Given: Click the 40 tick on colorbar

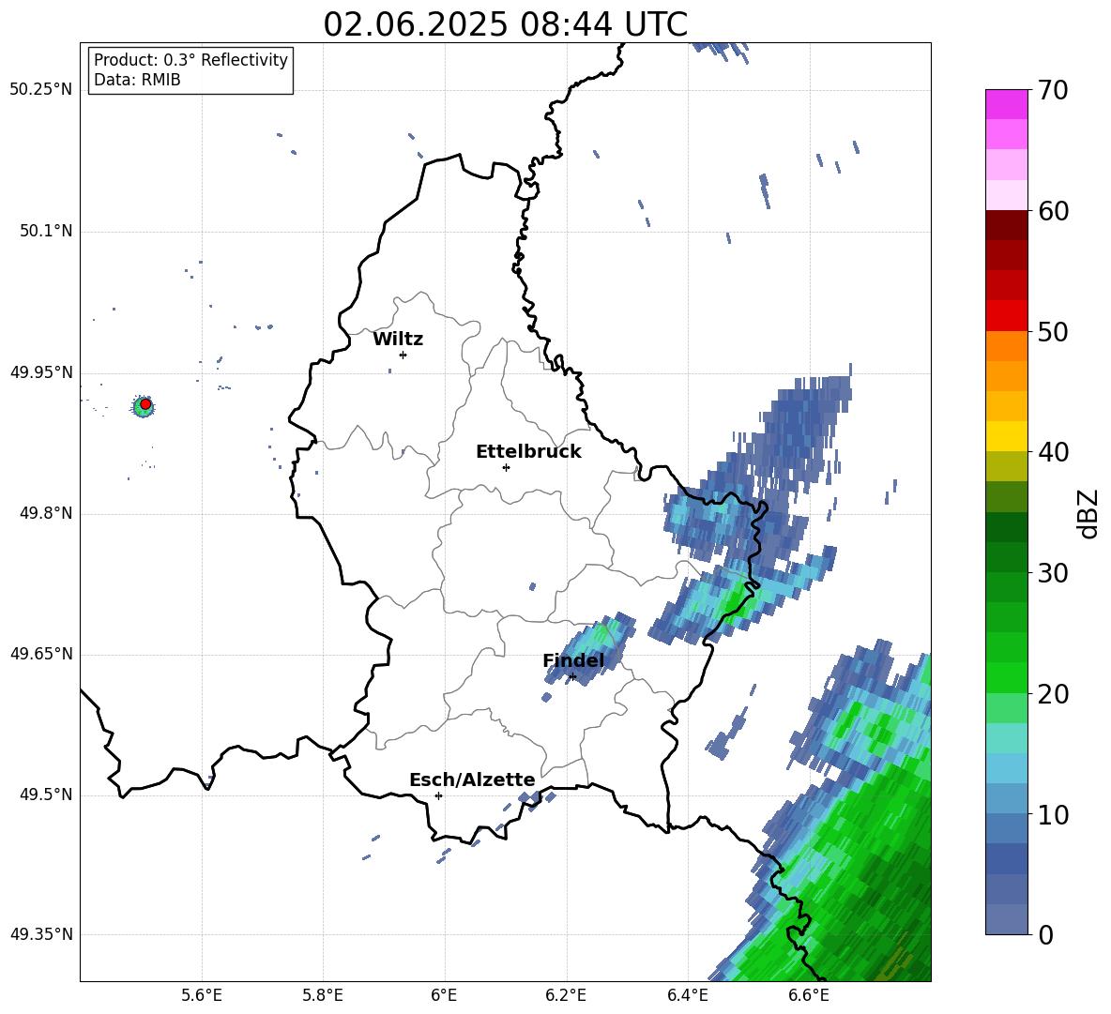Looking at the screenshot, I should pyautogui.click(x=1053, y=452).
